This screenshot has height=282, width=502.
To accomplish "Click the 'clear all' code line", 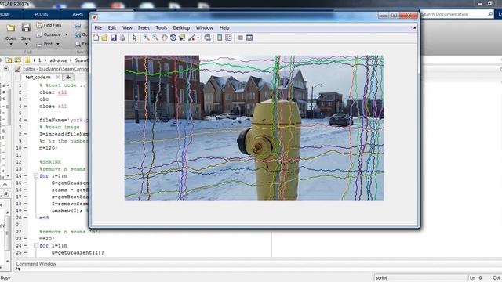I will coord(53,92).
